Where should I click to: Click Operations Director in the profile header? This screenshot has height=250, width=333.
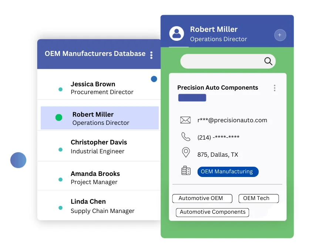218,39
